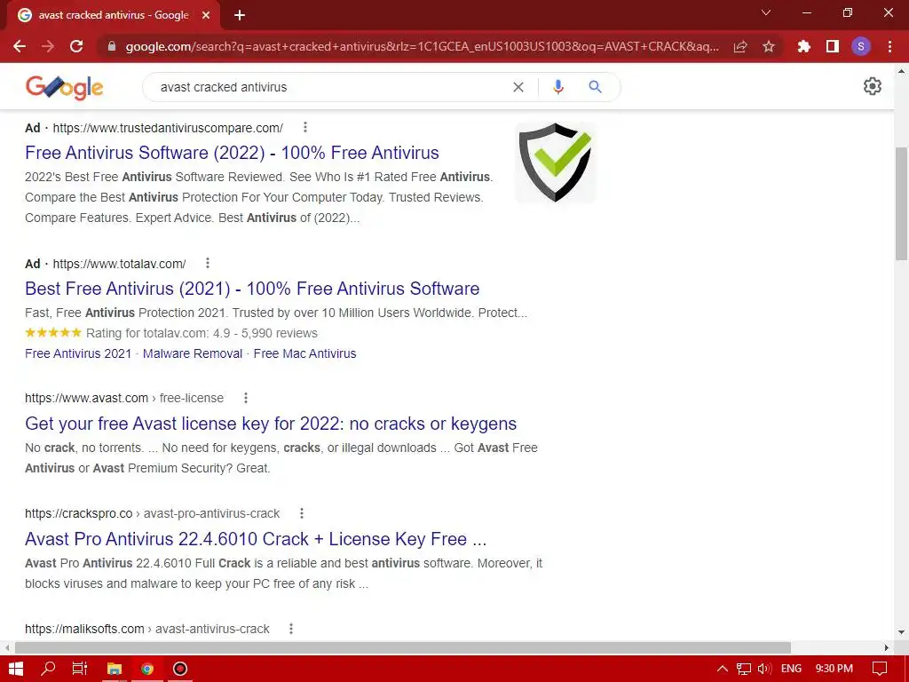The width and height of the screenshot is (909, 682).
Task: Select the avast cracked antivirus Google tab
Action: pyautogui.click(x=113, y=16)
